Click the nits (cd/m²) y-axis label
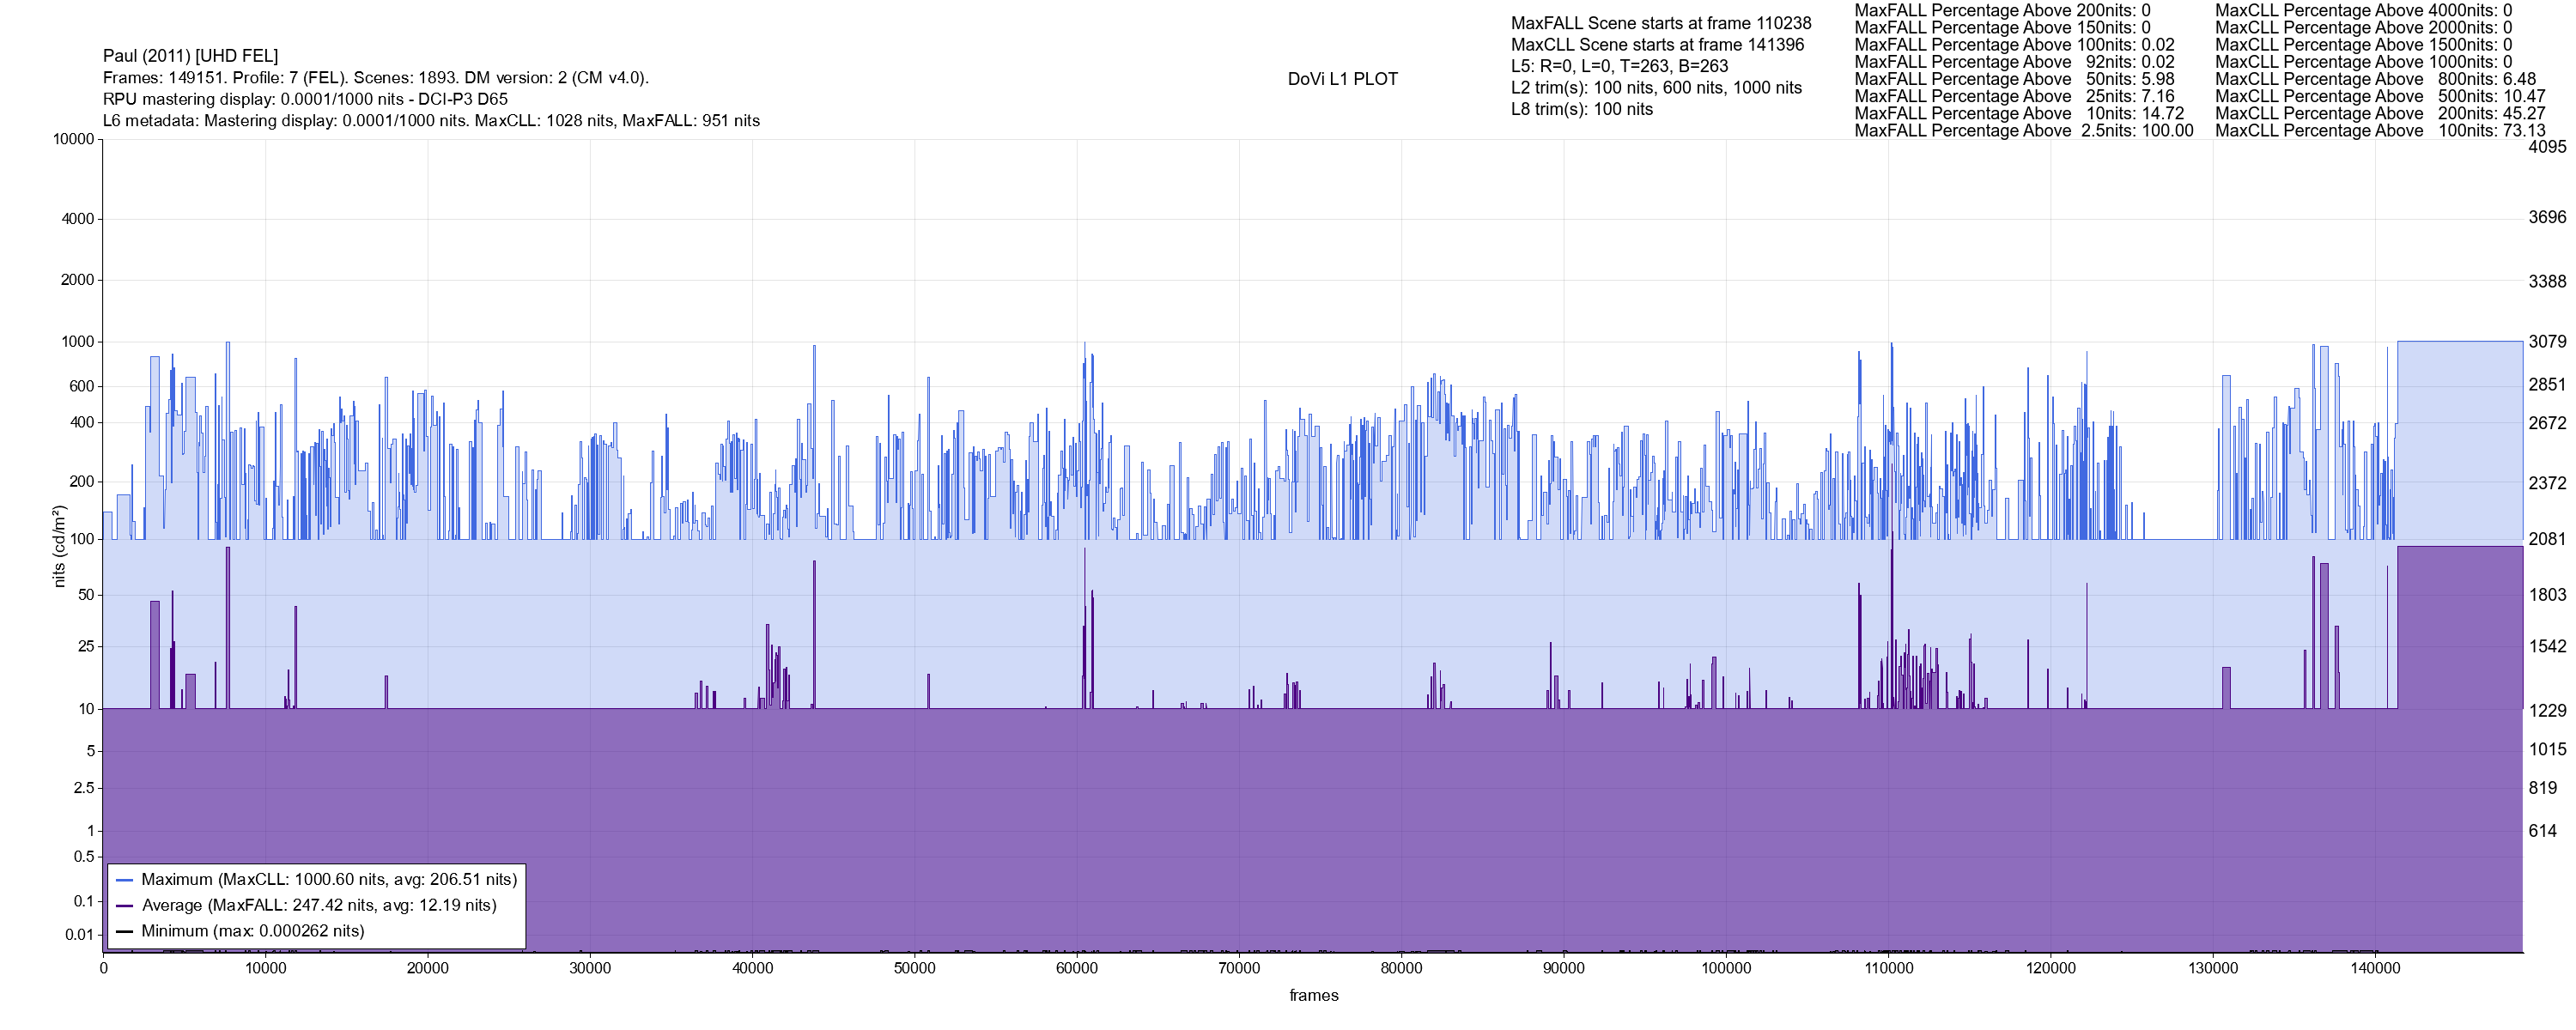Screen dimensions: 2576x1030 (58, 546)
